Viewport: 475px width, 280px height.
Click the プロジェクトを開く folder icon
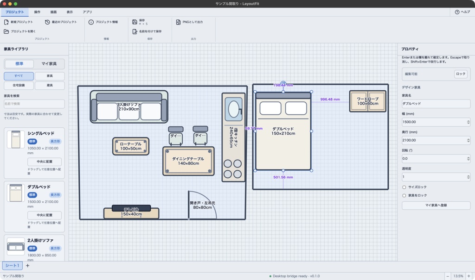[x=6, y=31]
